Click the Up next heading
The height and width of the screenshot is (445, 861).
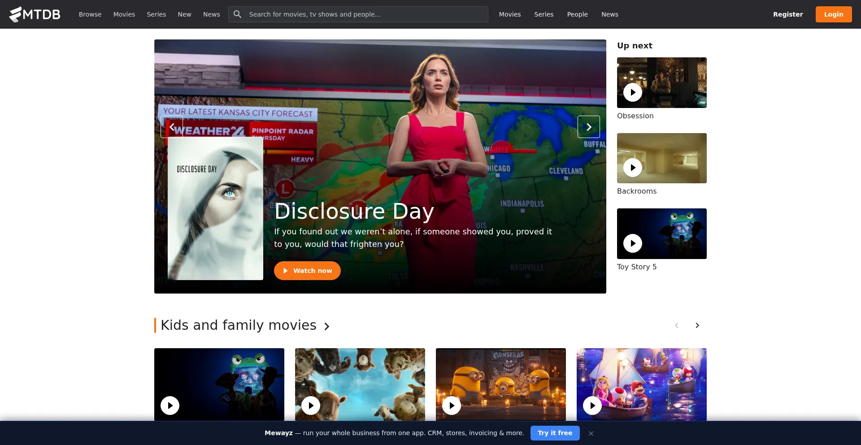[x=635, y=46]
